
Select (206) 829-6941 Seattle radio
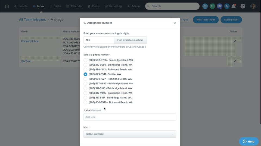pos(85,74)
